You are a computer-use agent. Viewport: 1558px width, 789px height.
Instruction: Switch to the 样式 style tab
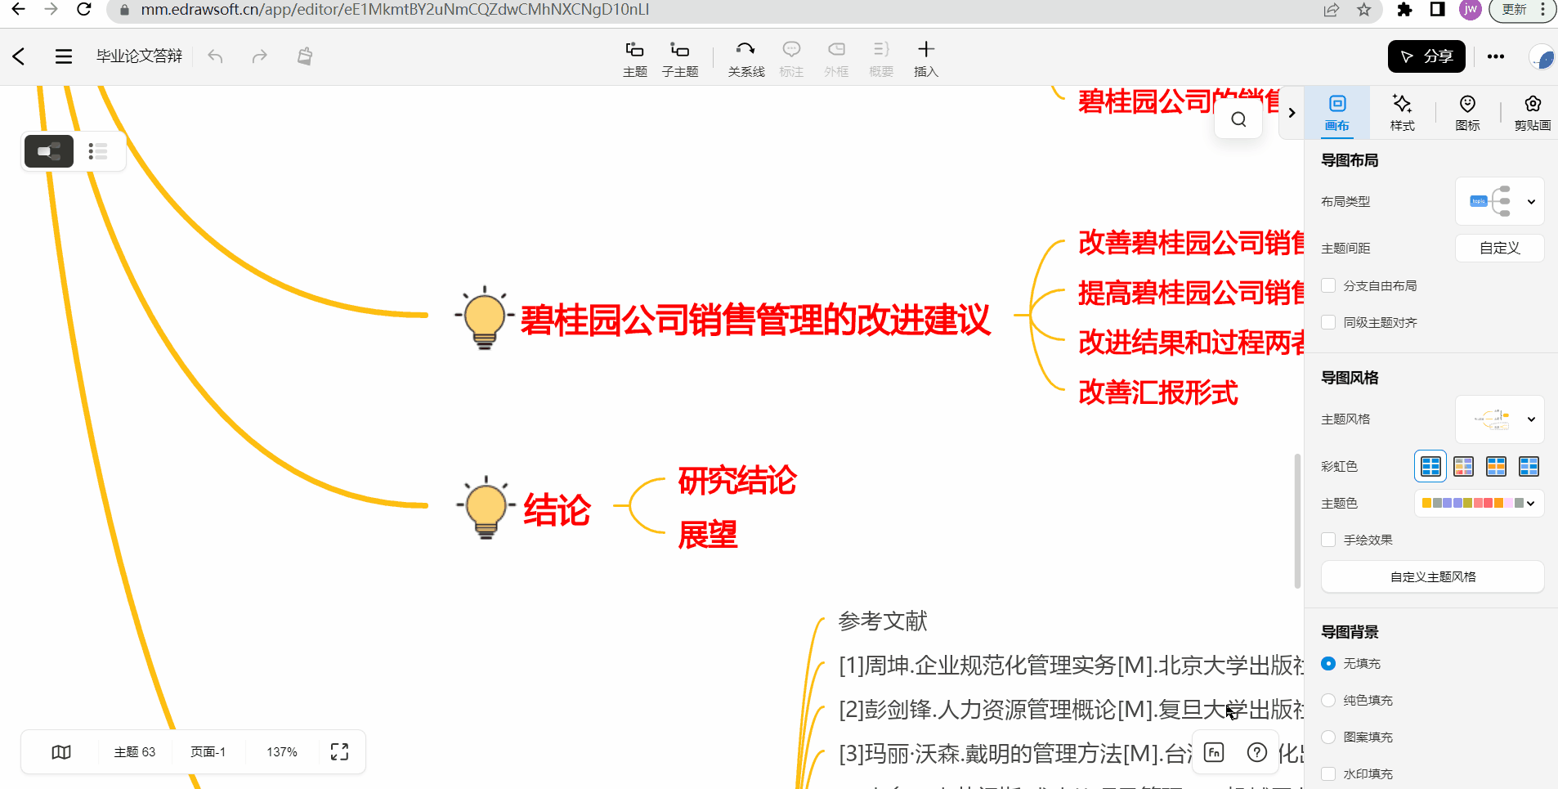[x=1403, y=113]
